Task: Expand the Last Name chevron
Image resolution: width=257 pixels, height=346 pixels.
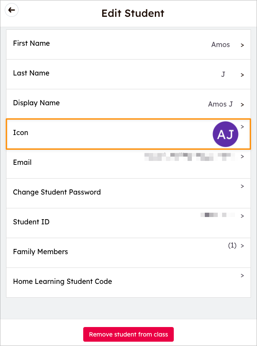Action: [x=242, y=75]
